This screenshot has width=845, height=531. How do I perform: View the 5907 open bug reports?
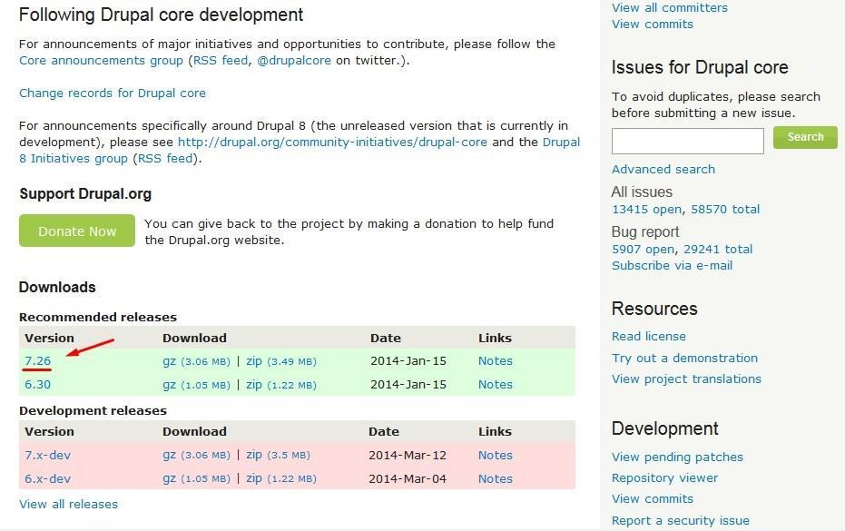(643, 249)
